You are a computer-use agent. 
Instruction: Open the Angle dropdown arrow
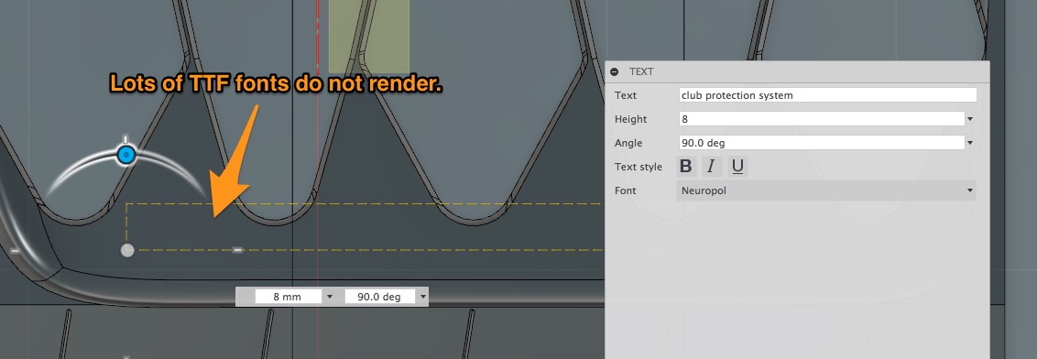point(970,144)
